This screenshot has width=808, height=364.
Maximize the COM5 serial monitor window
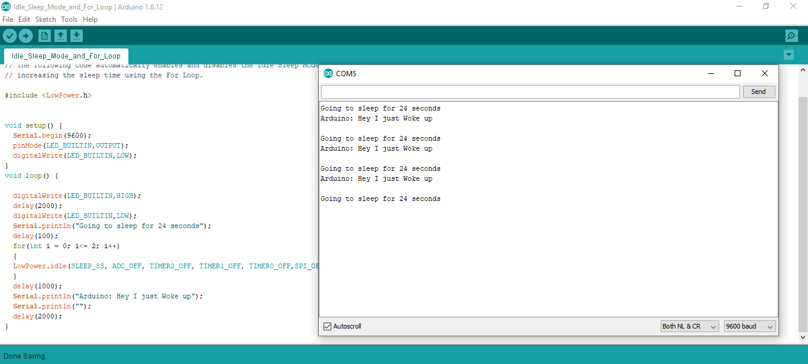[738, 73]
